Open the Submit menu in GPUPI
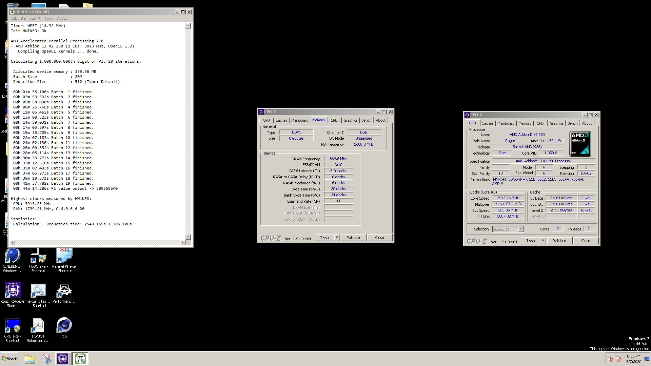651x366 pixels. coord(35,18)
